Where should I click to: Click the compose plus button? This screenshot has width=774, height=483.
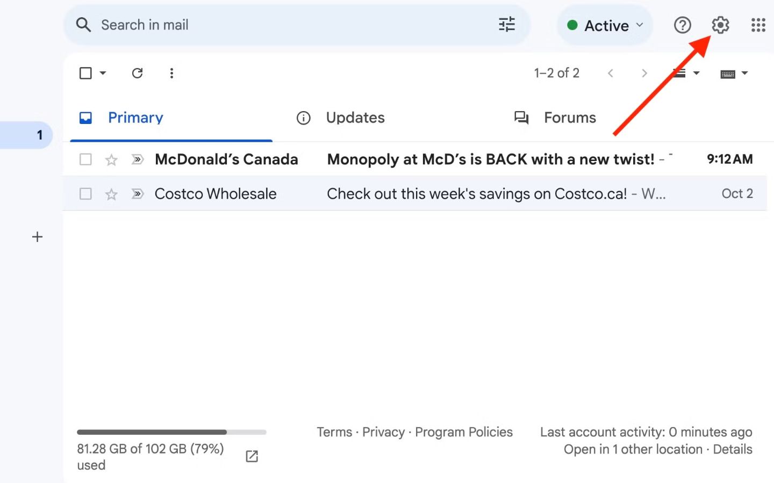(x=37, y=236)
